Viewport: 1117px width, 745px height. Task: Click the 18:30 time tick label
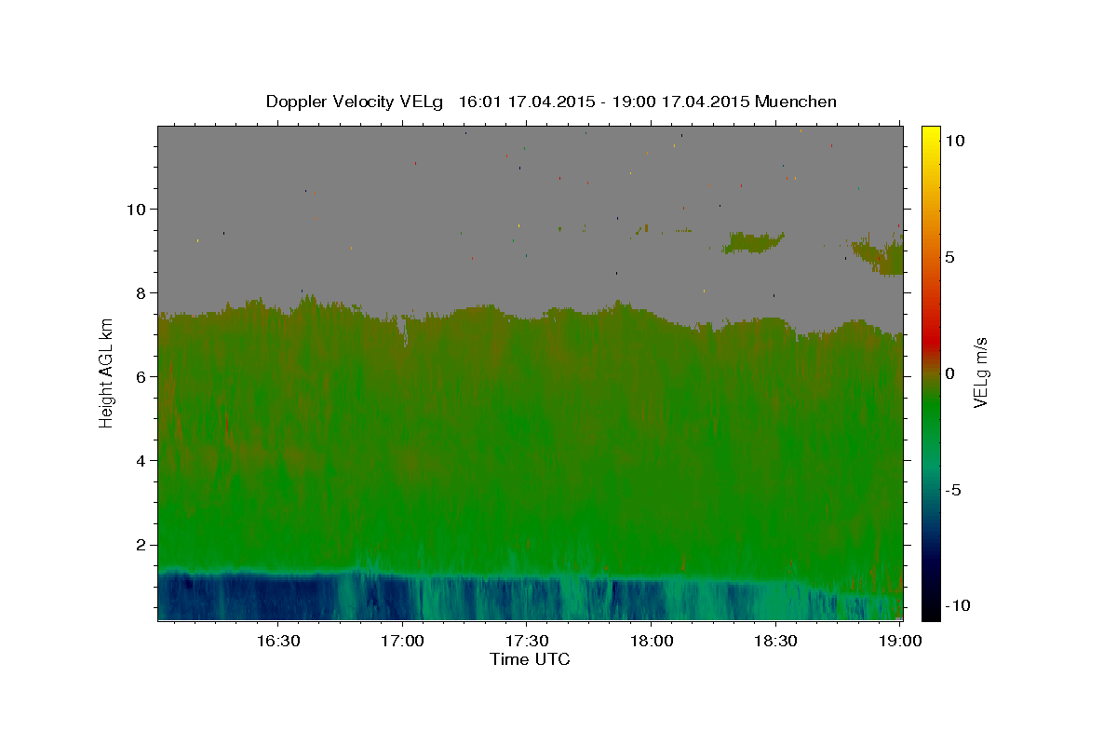click(x=775, y=641)
